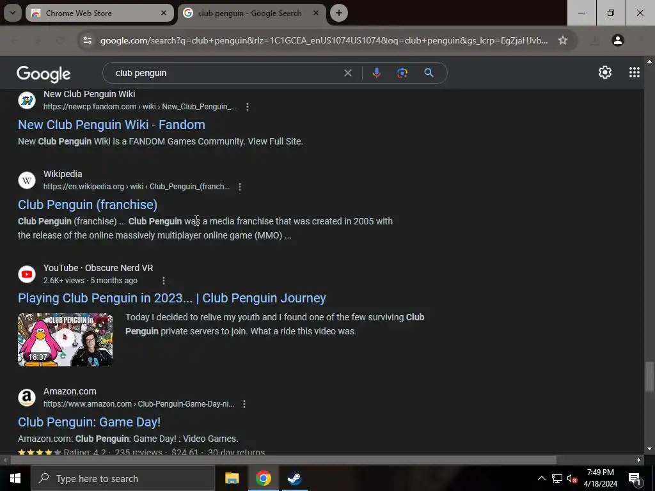The width and height of the screenshot is (655, 491).
Task: Click the address bar URL
Action: pos(324,40)
